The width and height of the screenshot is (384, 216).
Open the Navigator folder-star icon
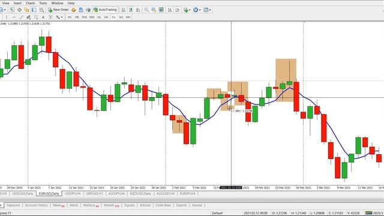coord(26,10)
